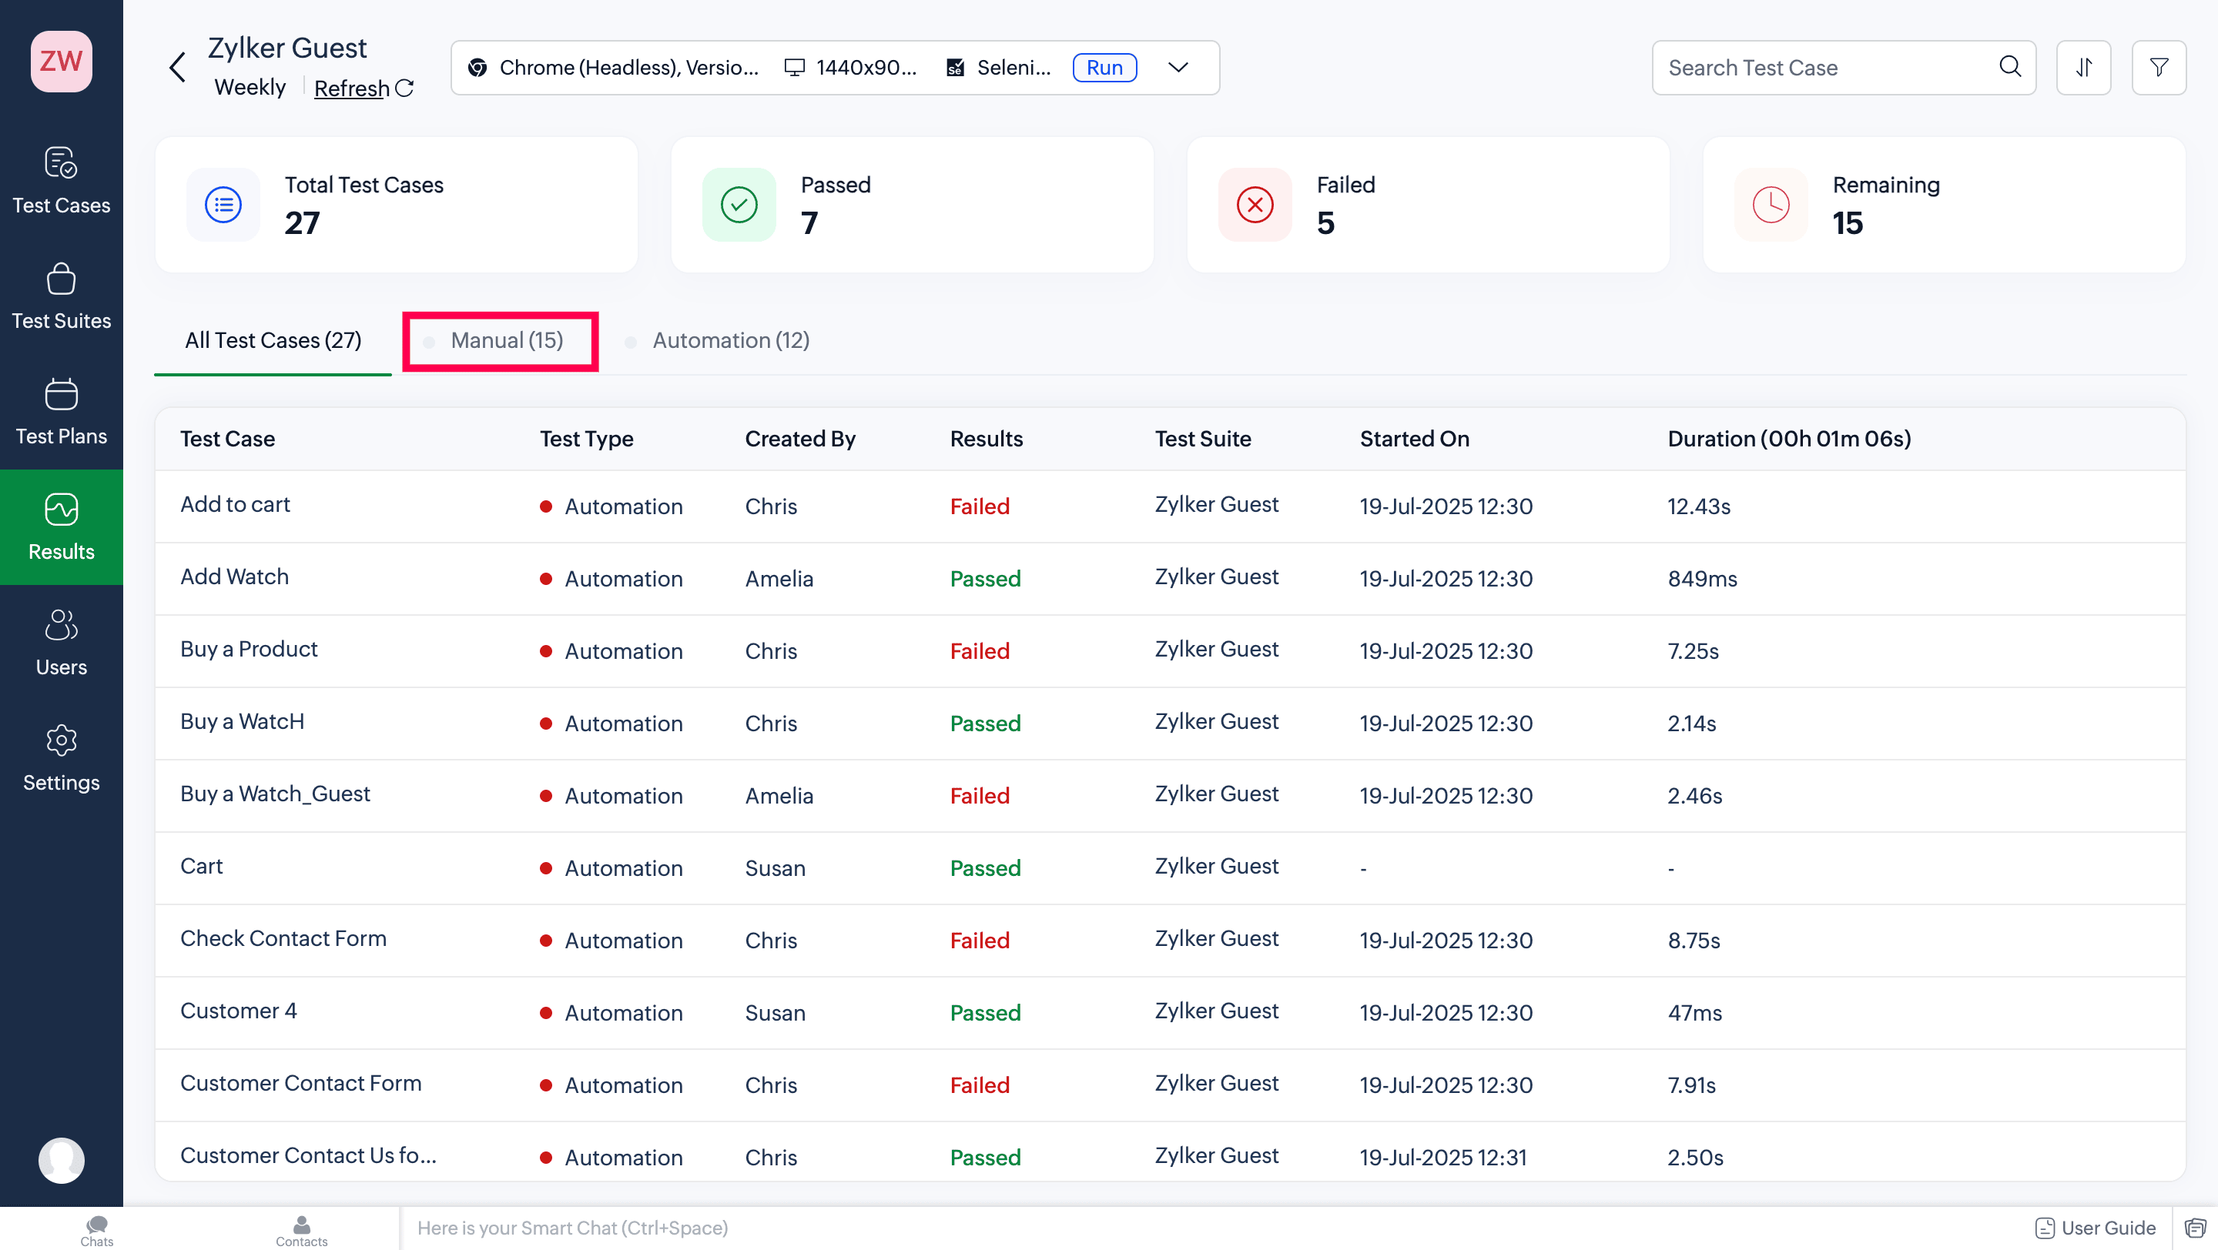
Task: Open the Add to cart test case
Action: pyautogui.click(x=235, y=505)
